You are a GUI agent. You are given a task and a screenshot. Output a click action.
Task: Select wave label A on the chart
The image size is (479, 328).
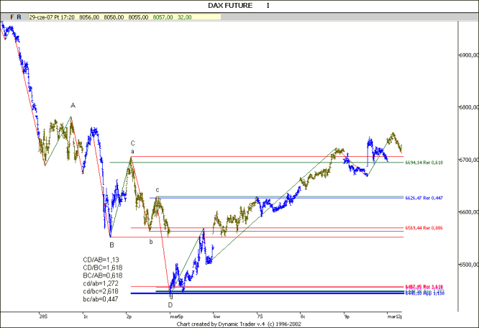[x=73, y=106]
